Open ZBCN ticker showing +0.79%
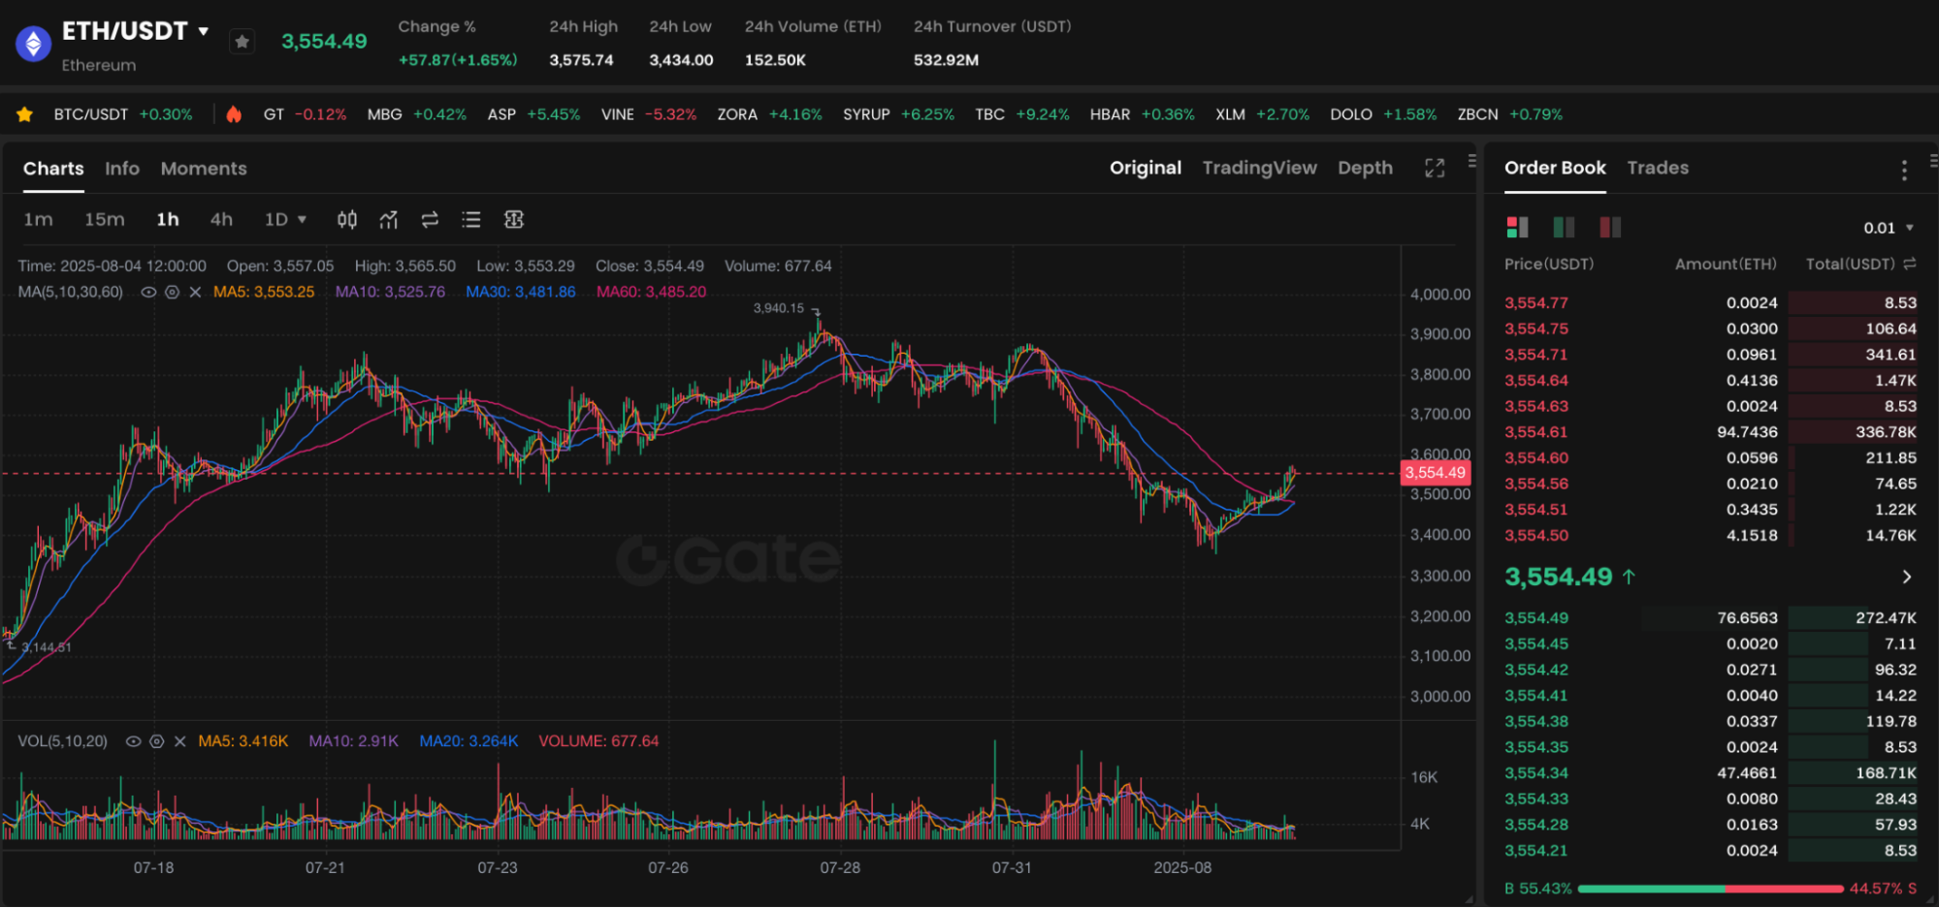The height and width of the screenshot is (908, 1939). point(1509,114)
